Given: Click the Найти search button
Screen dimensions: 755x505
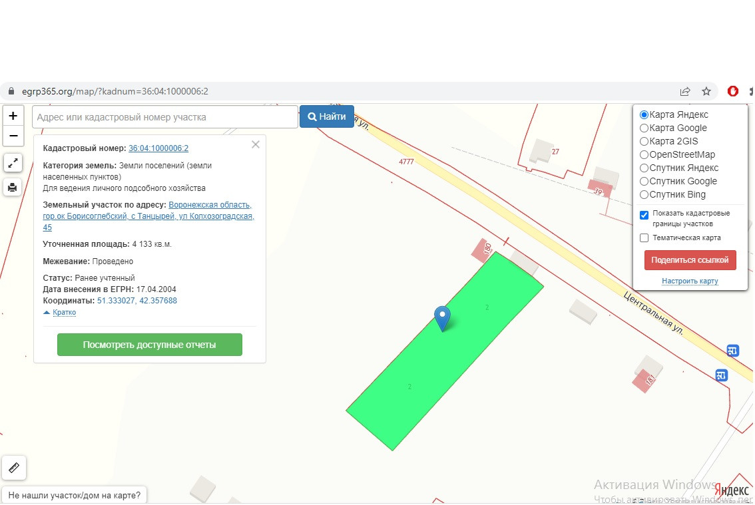Looking at the screenshot, I should pyautogui.click(x=327, y=116).
